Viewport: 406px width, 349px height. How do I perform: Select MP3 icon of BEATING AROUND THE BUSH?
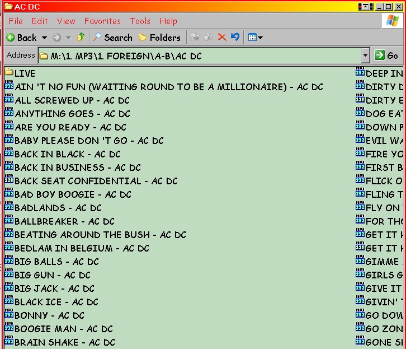9,233
